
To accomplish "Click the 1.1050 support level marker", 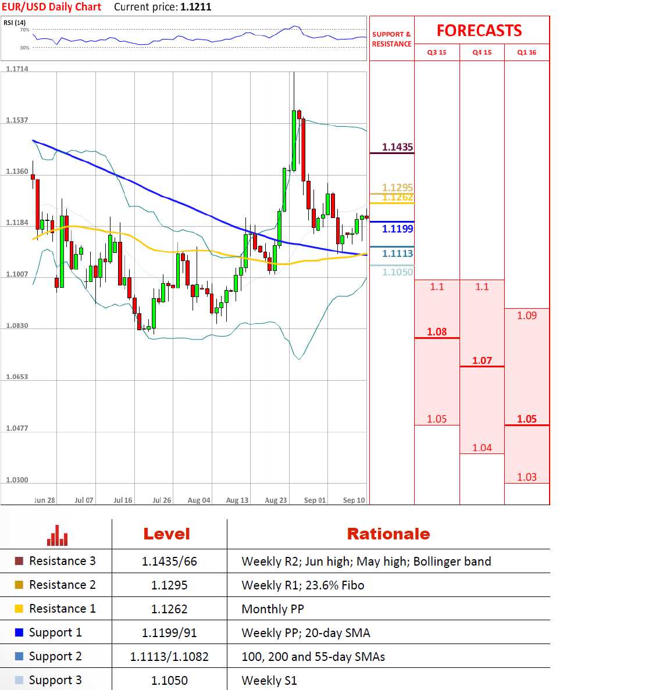I will point(397,272).
